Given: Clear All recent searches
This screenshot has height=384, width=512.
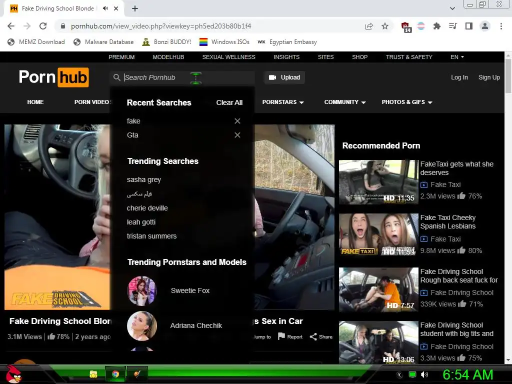Looking at the screenshot, I should 229,102.
